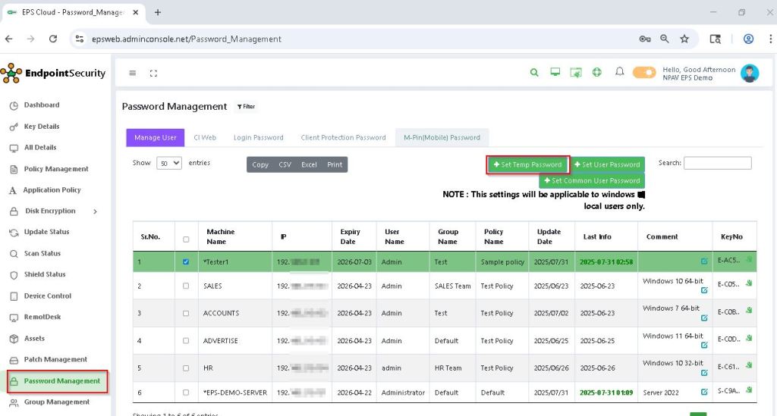Edit comment icon for SALES row
Viewport: 777px width, 416px height.
click(704, 290)
